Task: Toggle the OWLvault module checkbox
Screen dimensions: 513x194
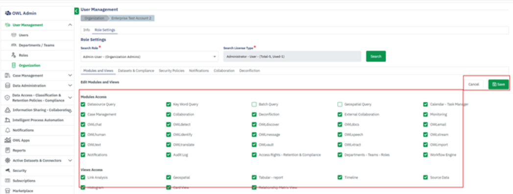Action: coord(254,145)
